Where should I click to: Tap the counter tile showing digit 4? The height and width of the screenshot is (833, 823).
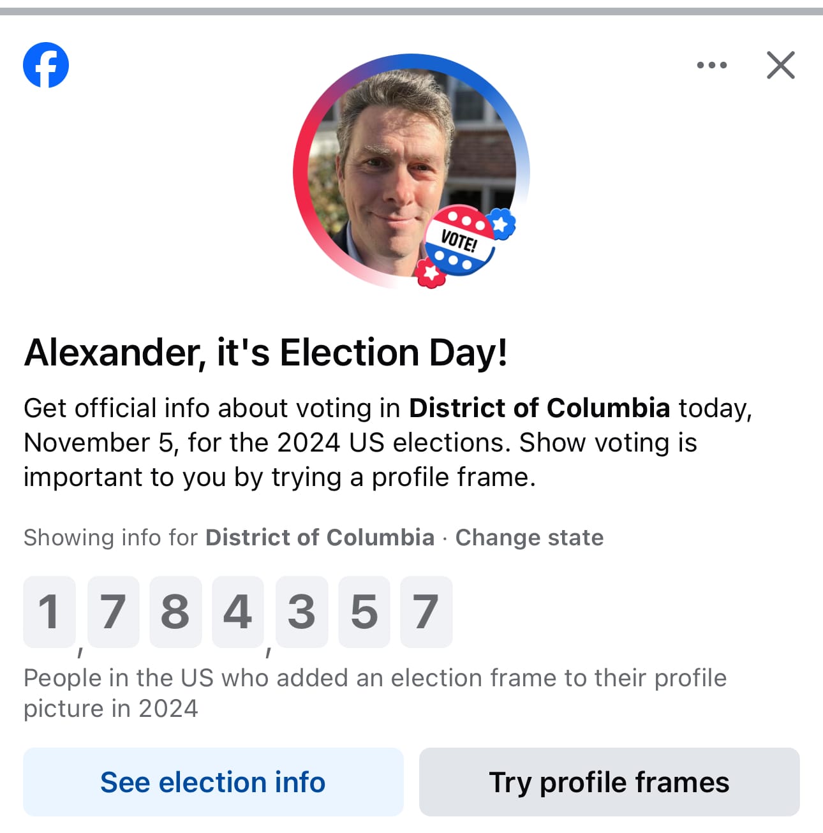click(238, 612)
